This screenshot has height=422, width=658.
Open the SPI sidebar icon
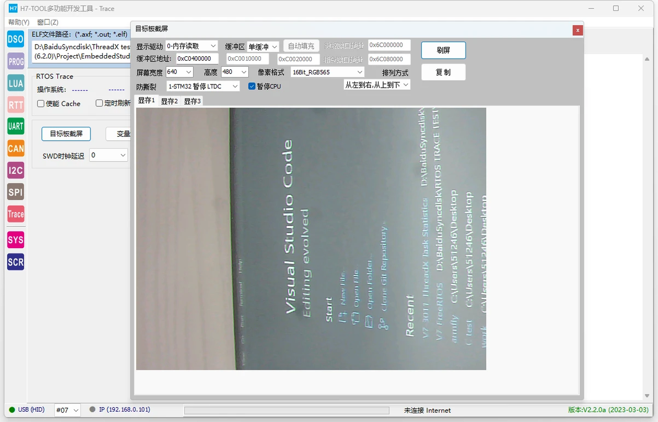(x=15, y=192)
